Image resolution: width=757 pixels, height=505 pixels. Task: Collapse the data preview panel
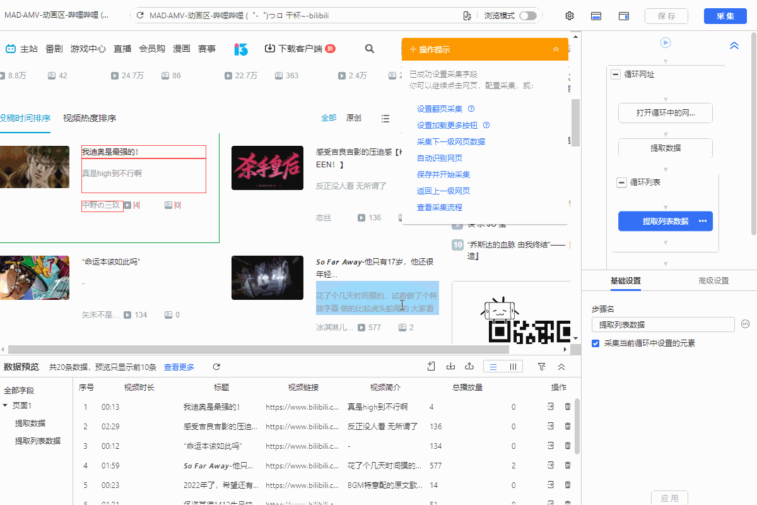(561, 367)
